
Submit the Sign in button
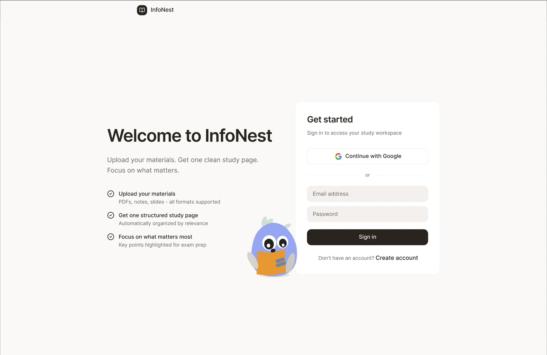367,237
